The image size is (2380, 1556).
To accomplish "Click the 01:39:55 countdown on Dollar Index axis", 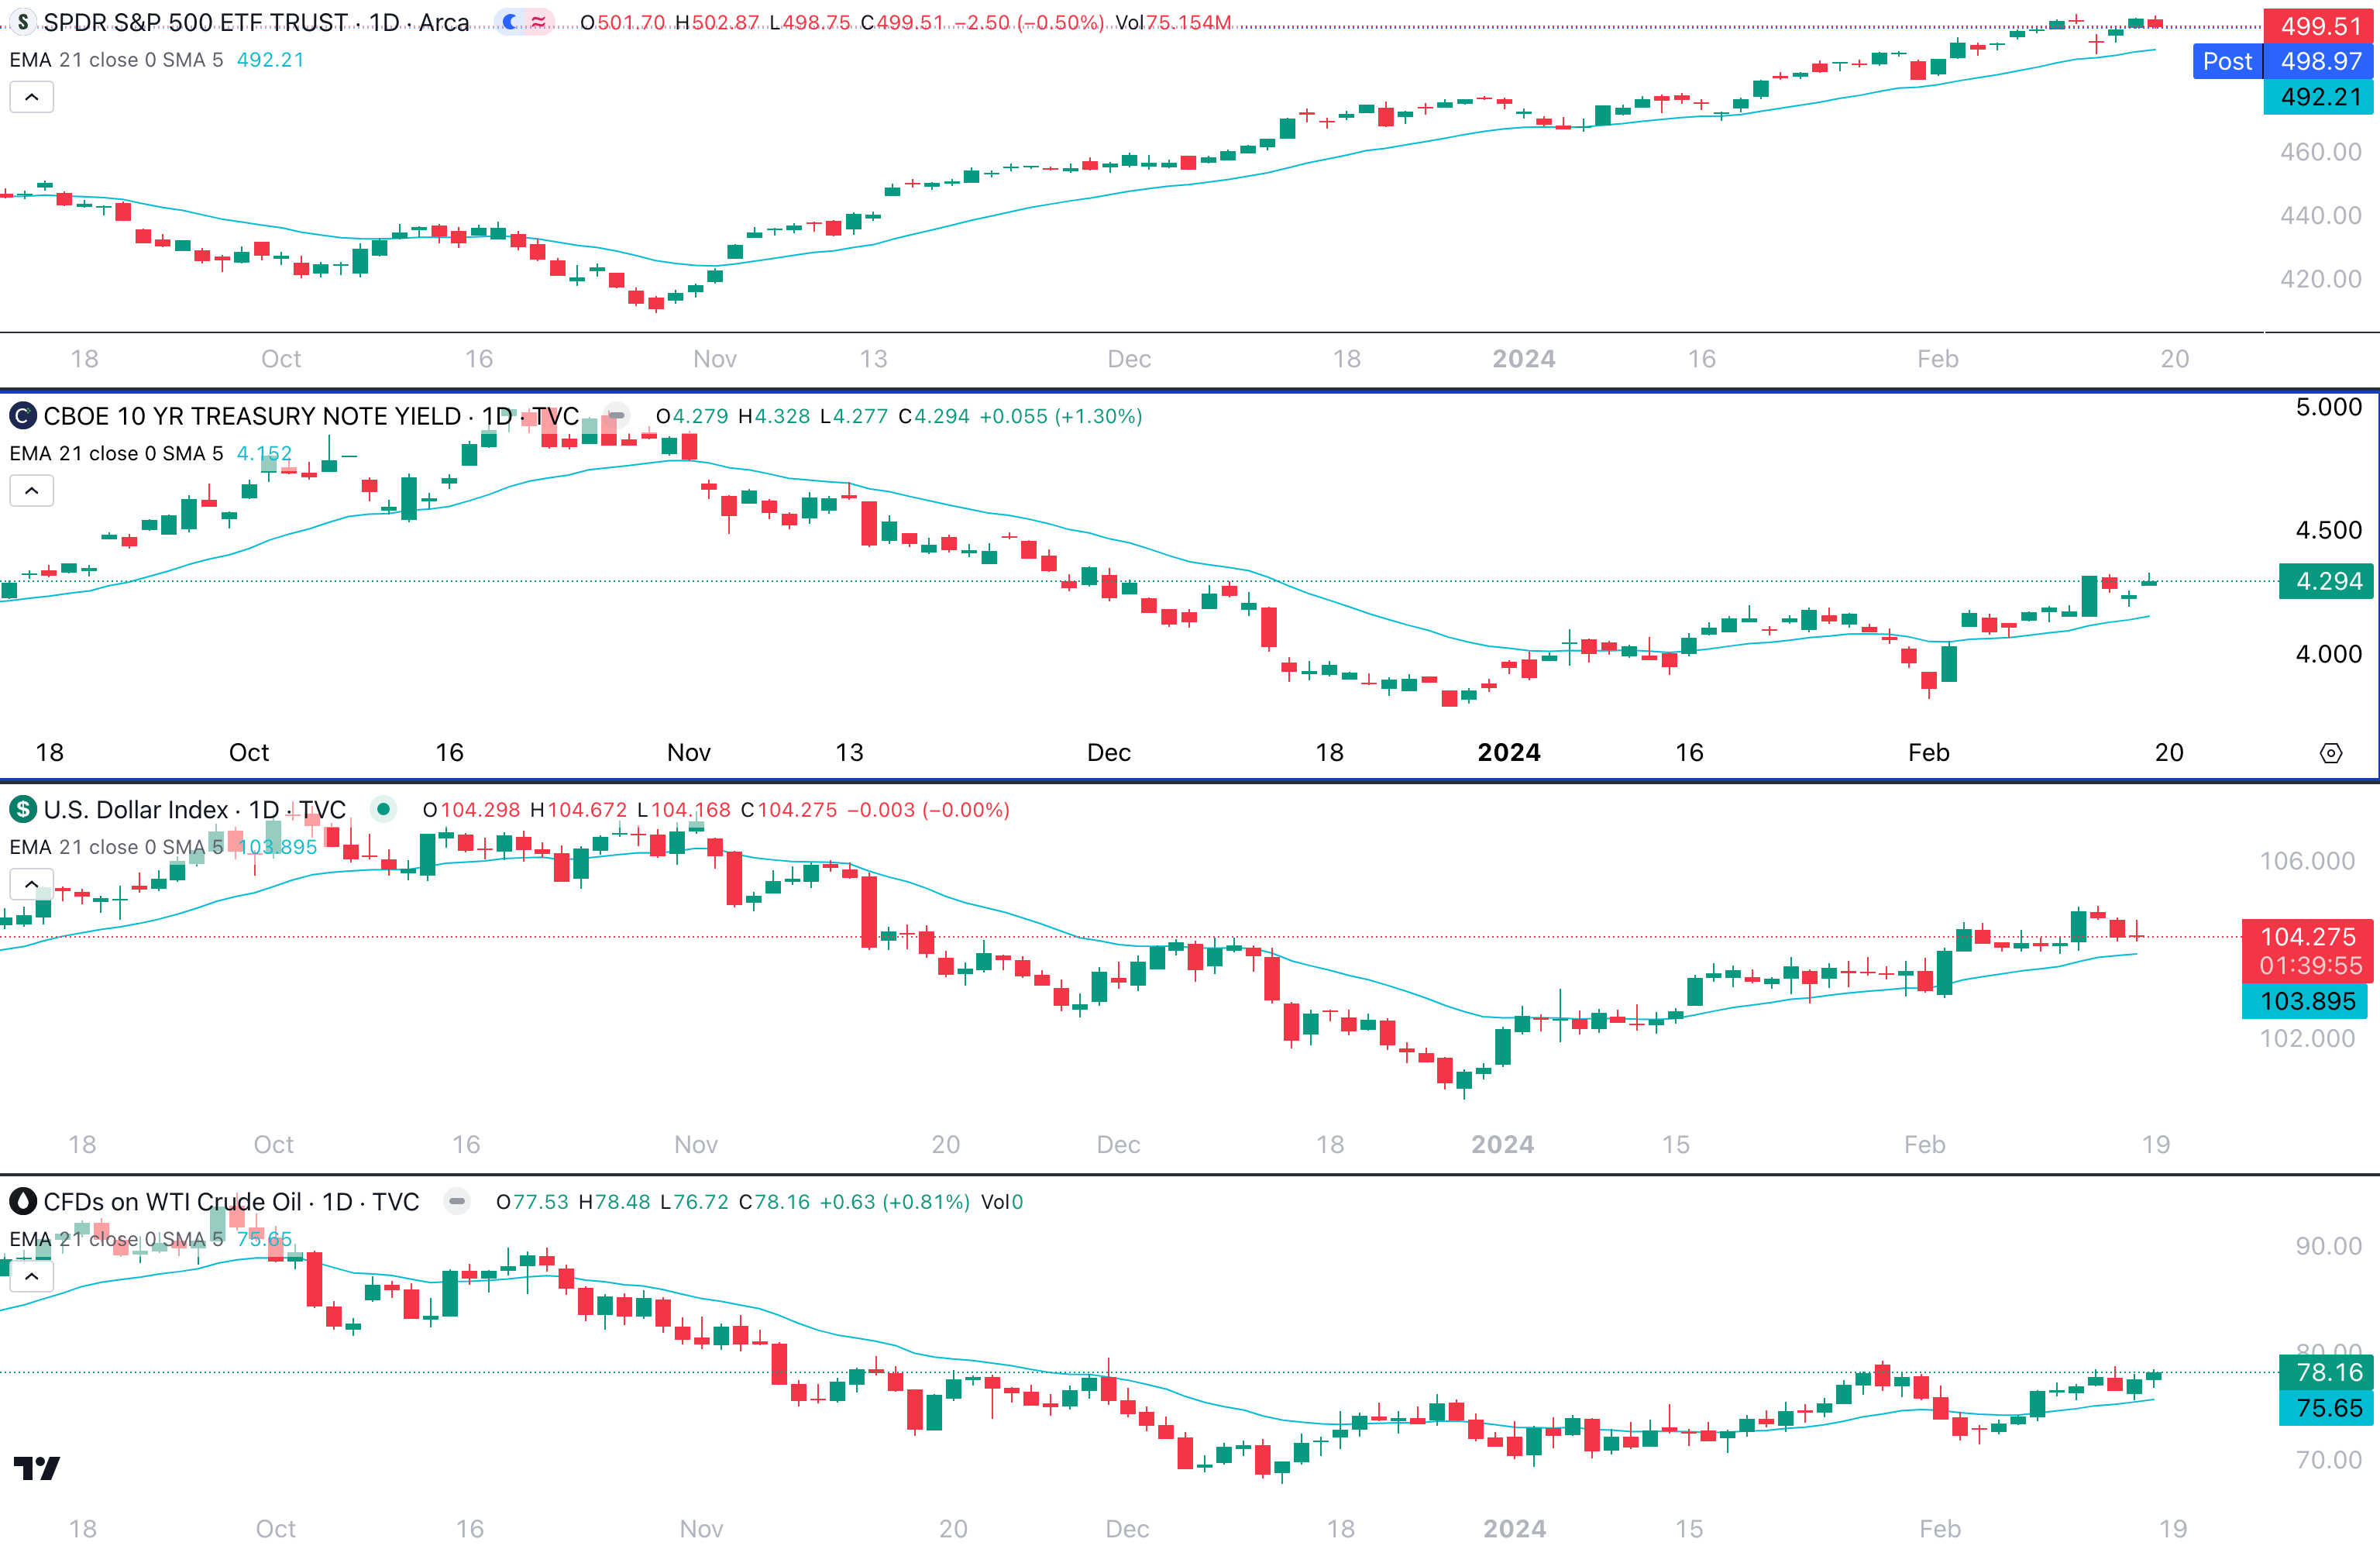I will coord(2310,966).
